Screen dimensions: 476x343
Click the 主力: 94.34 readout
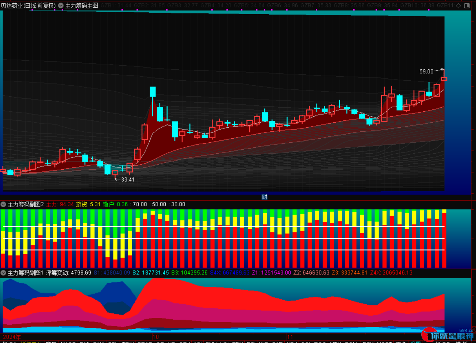pos(60,204)
